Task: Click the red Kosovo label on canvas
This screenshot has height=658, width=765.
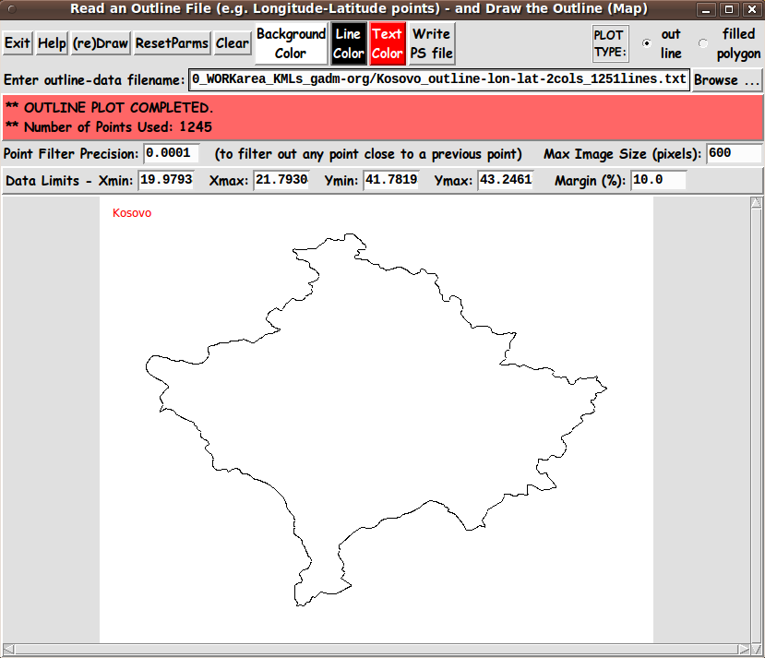Action: [x=132, y=213]
